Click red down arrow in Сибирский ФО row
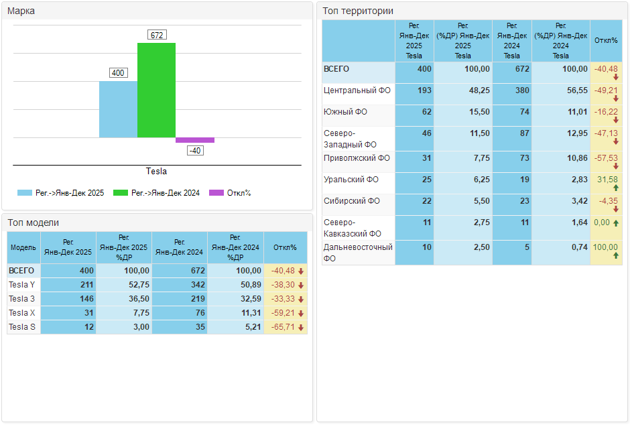 615,209
